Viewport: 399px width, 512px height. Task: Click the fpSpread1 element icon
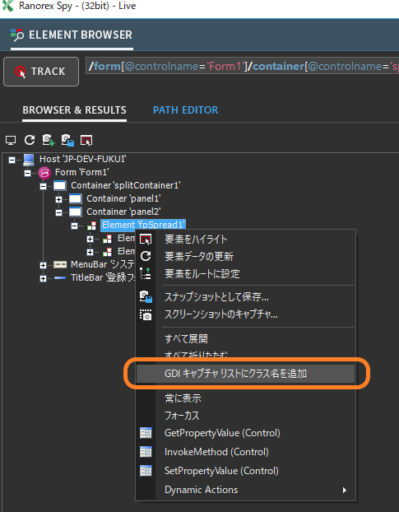(91, 226)
